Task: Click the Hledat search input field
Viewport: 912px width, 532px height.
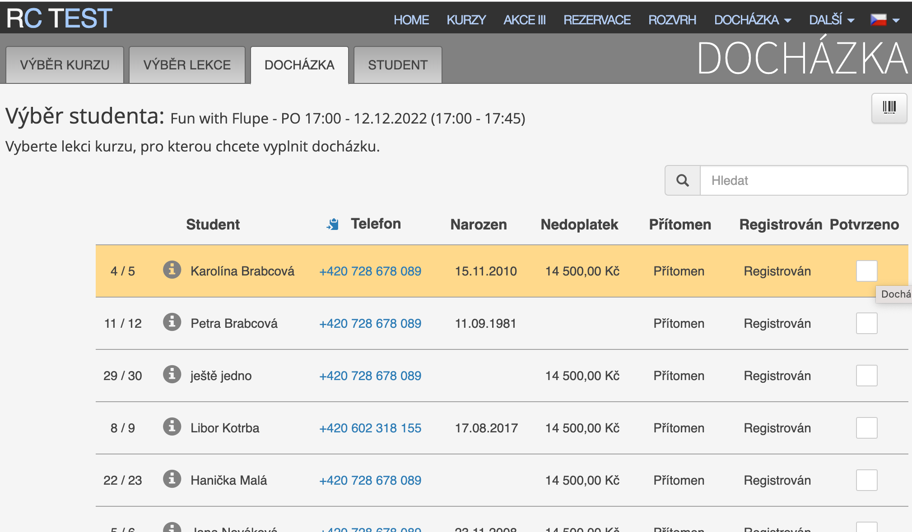Action: pyautogui.click(x=804, y=180)
